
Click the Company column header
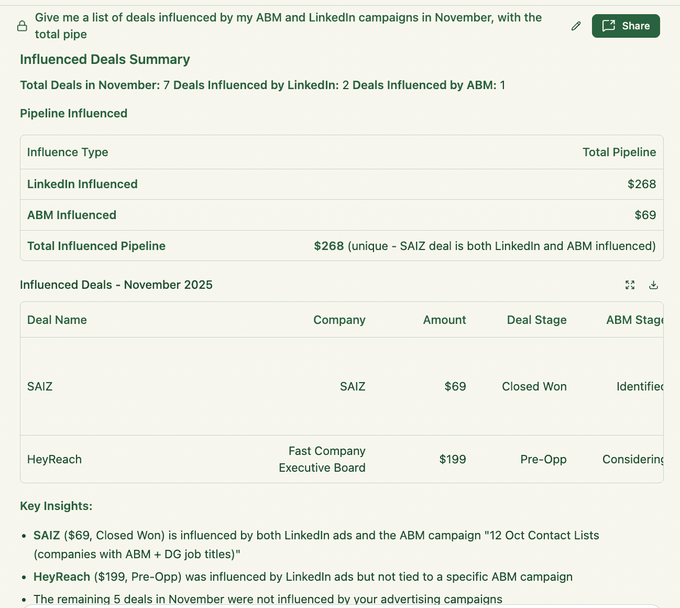click(339, 320)
